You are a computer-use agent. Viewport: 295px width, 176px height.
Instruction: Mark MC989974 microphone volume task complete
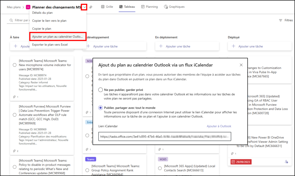14,65
